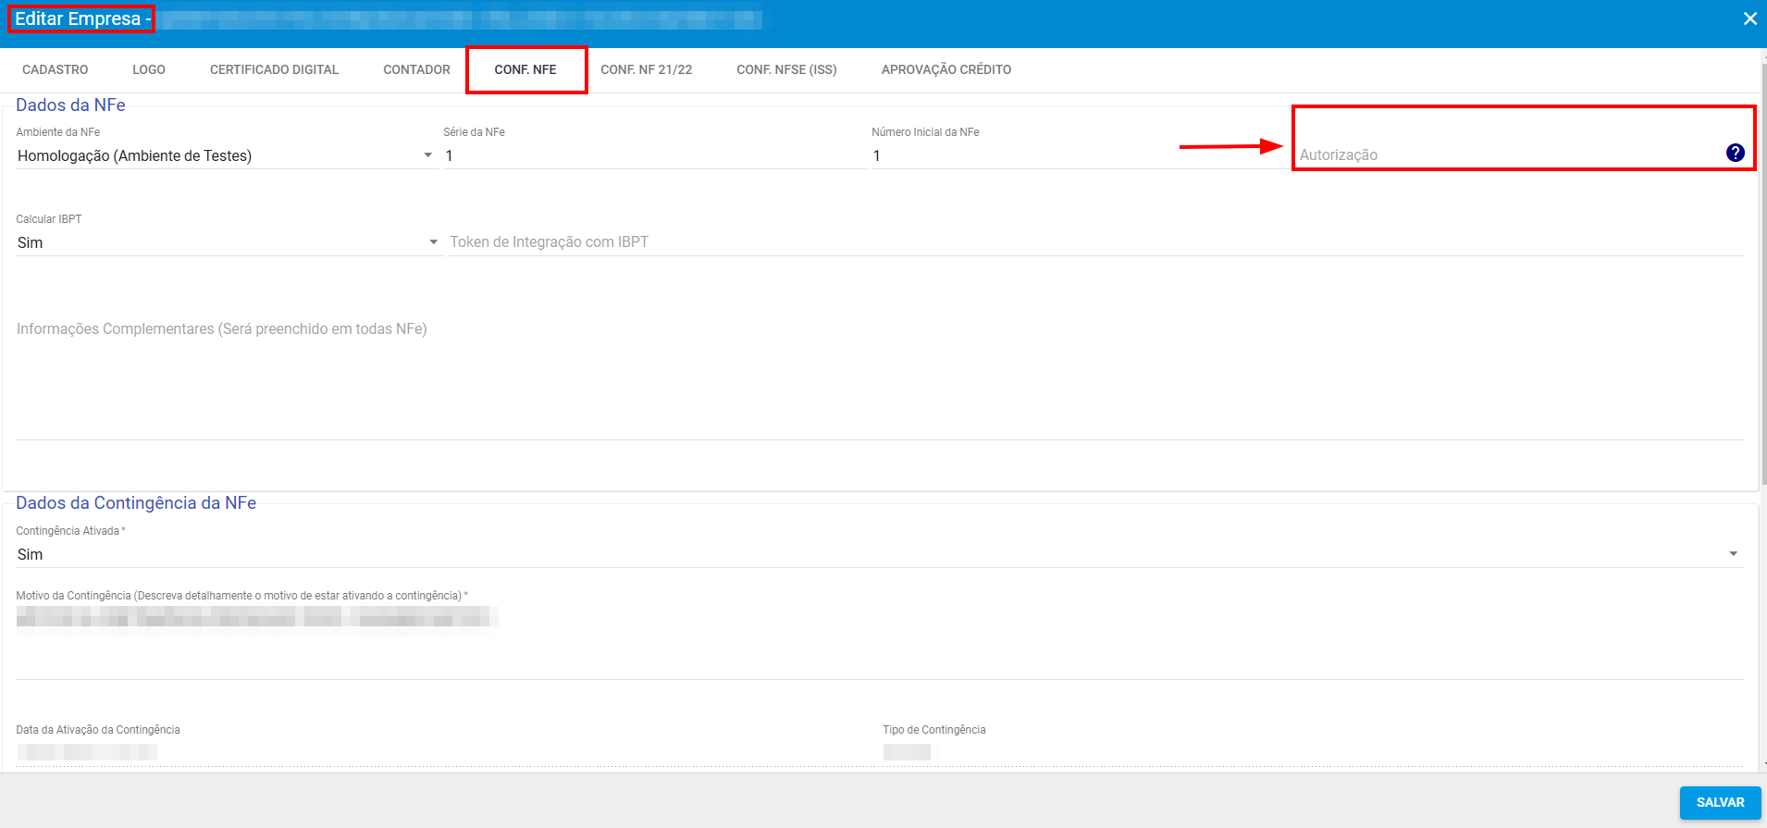Close the Editar Empresa dialog
This screenshot has height=828, width=1767.
tap(1749, 19)
